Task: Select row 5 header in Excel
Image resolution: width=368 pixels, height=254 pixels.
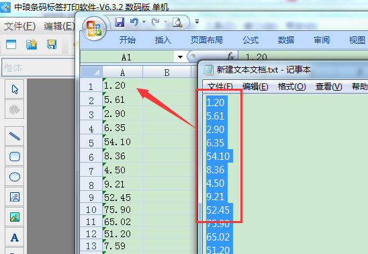Action: point(91,142)
